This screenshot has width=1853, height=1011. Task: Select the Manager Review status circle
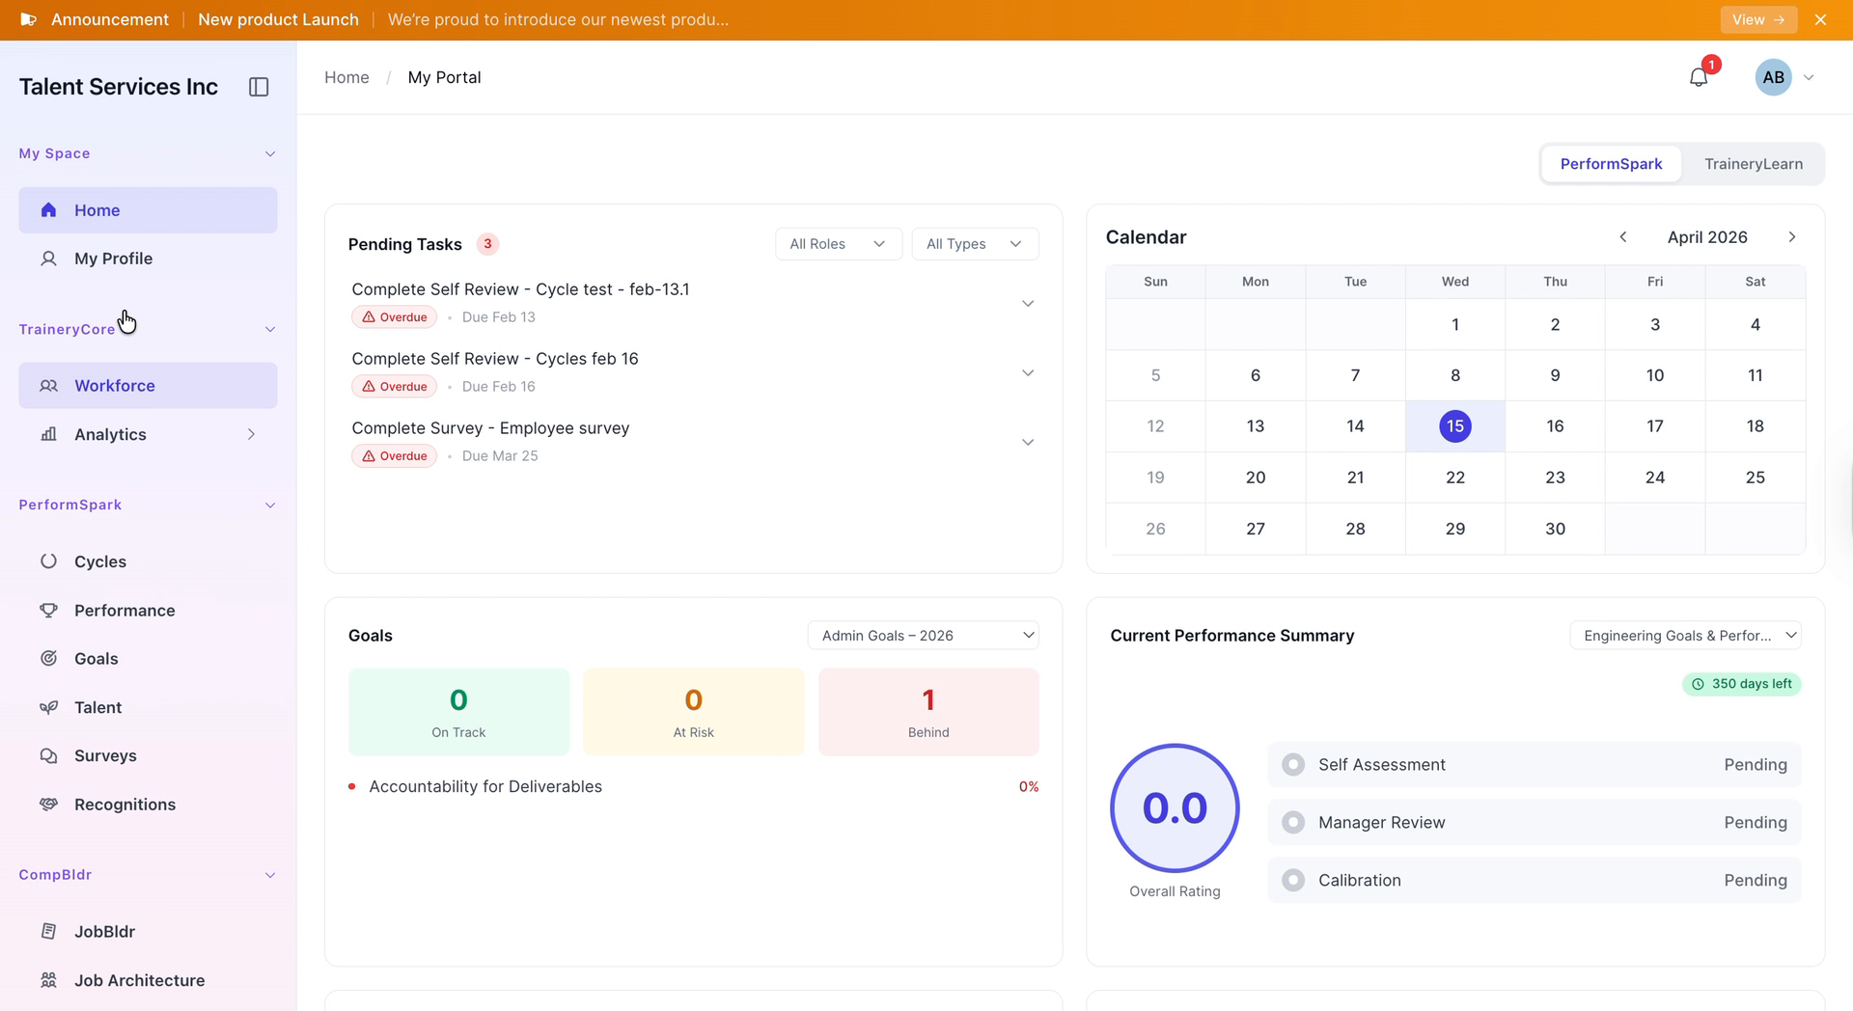pyautogui.click(x=1293, y=823)
